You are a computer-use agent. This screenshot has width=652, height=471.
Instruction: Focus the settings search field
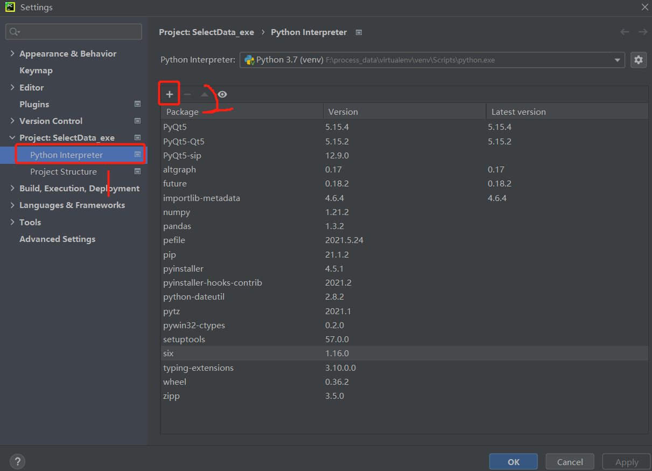click(74, 32)
